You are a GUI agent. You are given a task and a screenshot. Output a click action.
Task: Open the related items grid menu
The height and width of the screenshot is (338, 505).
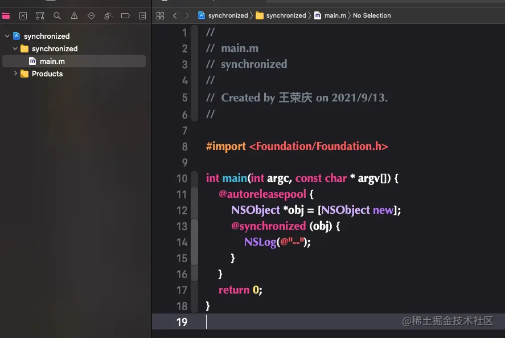tap(160, 15)
